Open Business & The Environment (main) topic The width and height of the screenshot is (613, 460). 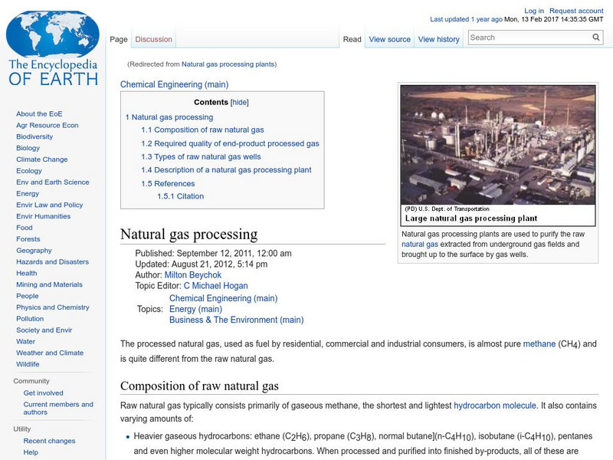click(x=237, y=320)
